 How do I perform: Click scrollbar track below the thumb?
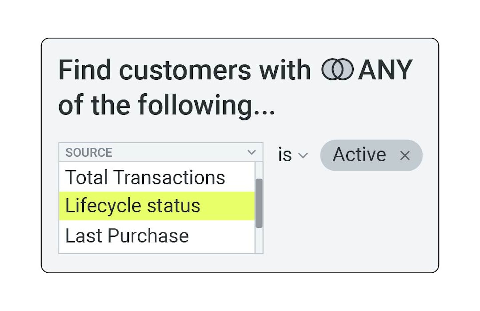tap(259, 241)
